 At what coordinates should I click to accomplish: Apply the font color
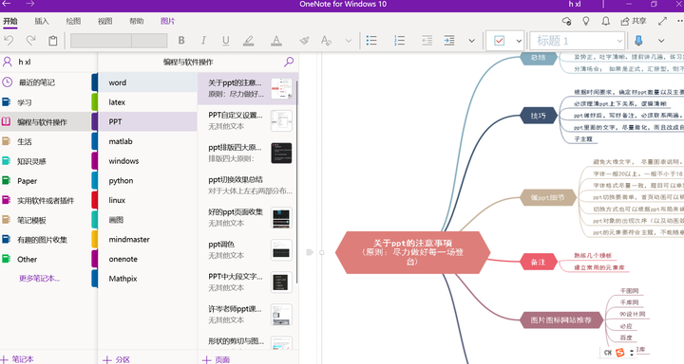point(276,41)
